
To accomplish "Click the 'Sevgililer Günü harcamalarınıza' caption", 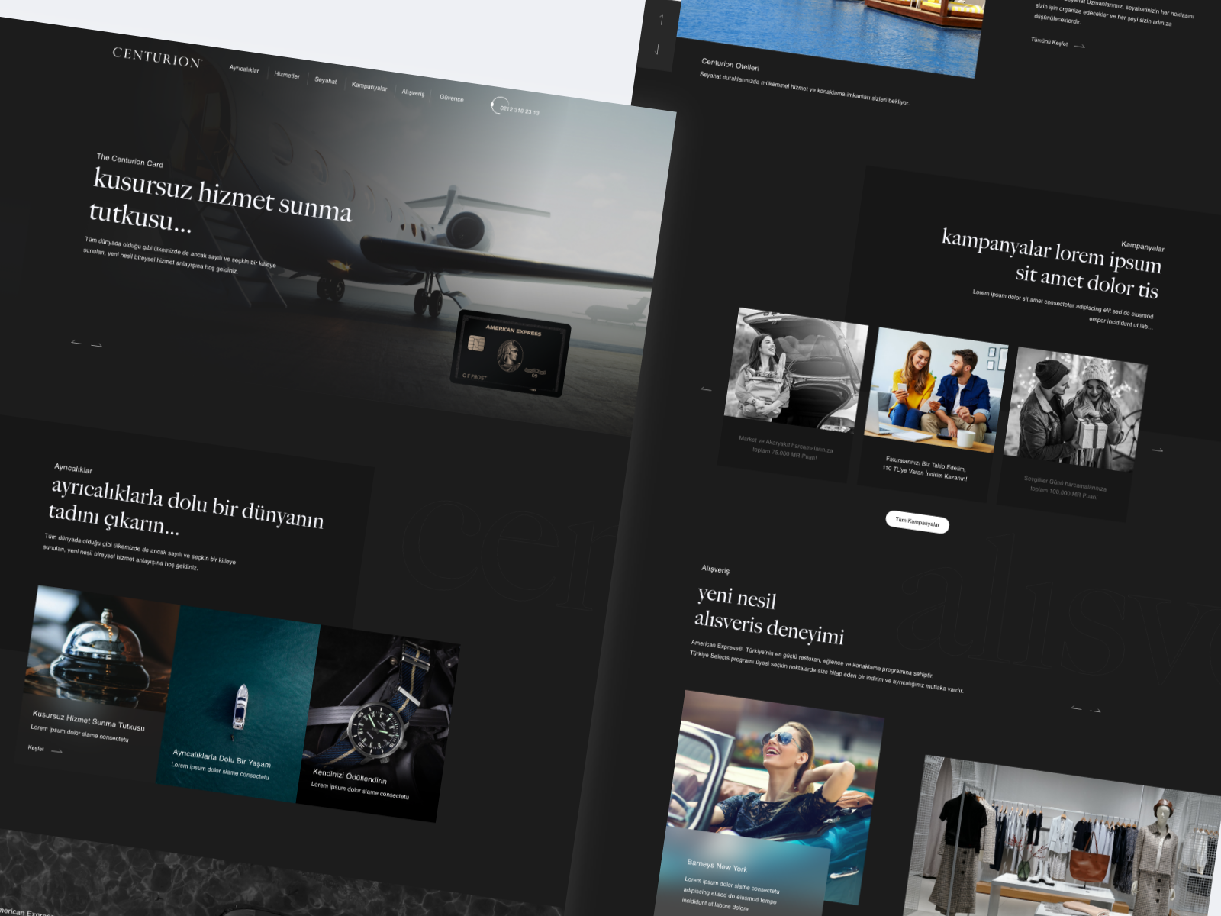I will [1065, 483].
